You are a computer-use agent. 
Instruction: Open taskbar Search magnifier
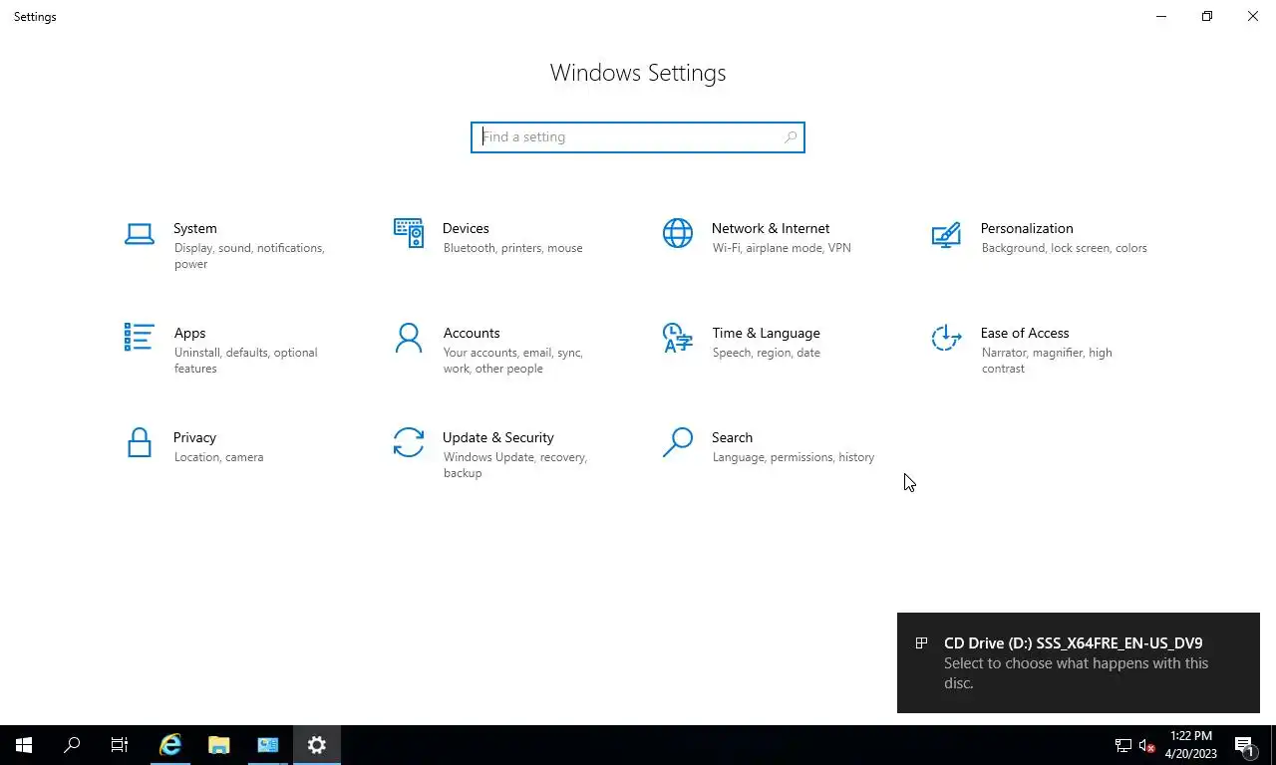click(x=72, y=745)
